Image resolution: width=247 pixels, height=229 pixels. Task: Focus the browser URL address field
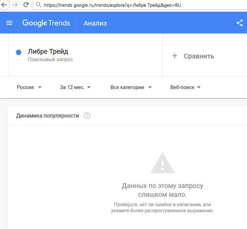coord(134,5)
